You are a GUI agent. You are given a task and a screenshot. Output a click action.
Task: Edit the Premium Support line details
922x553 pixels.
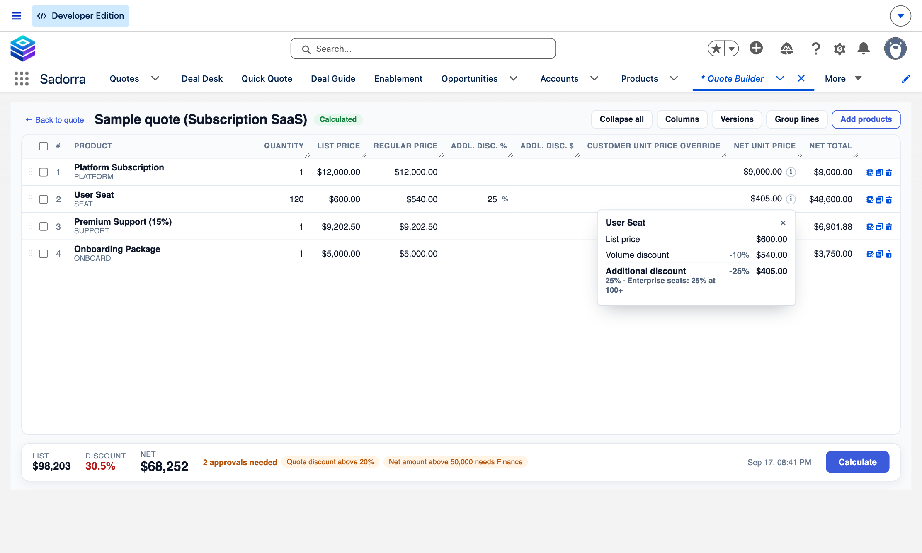coord(870,227)
